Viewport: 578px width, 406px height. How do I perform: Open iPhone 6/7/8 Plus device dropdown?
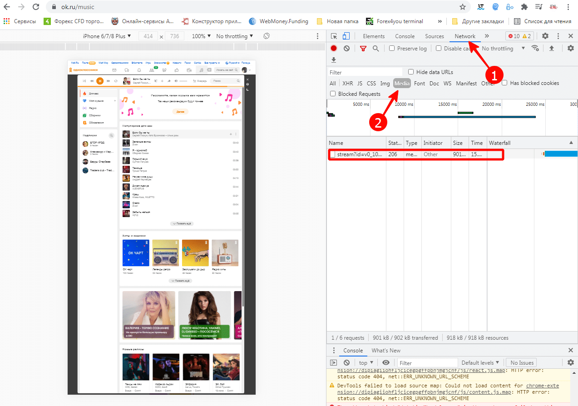point(107,36)
